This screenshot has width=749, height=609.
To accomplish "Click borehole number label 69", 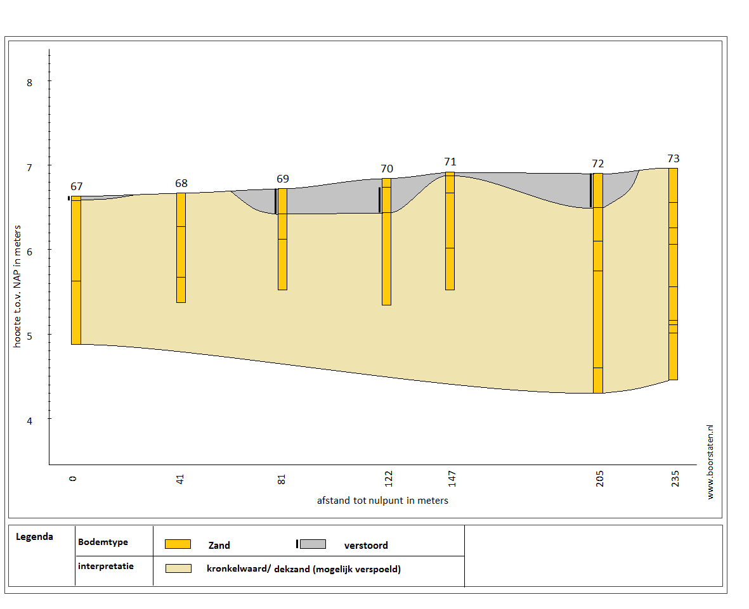I will tap(283, 179).
